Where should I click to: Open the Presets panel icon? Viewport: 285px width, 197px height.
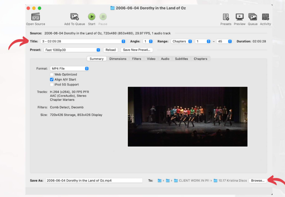tap(226, 17)
